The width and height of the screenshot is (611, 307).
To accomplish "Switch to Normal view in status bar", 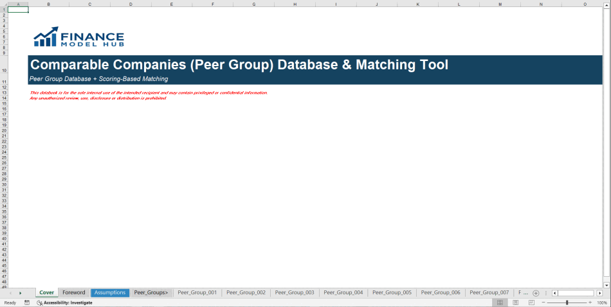I will coord(500,303).
